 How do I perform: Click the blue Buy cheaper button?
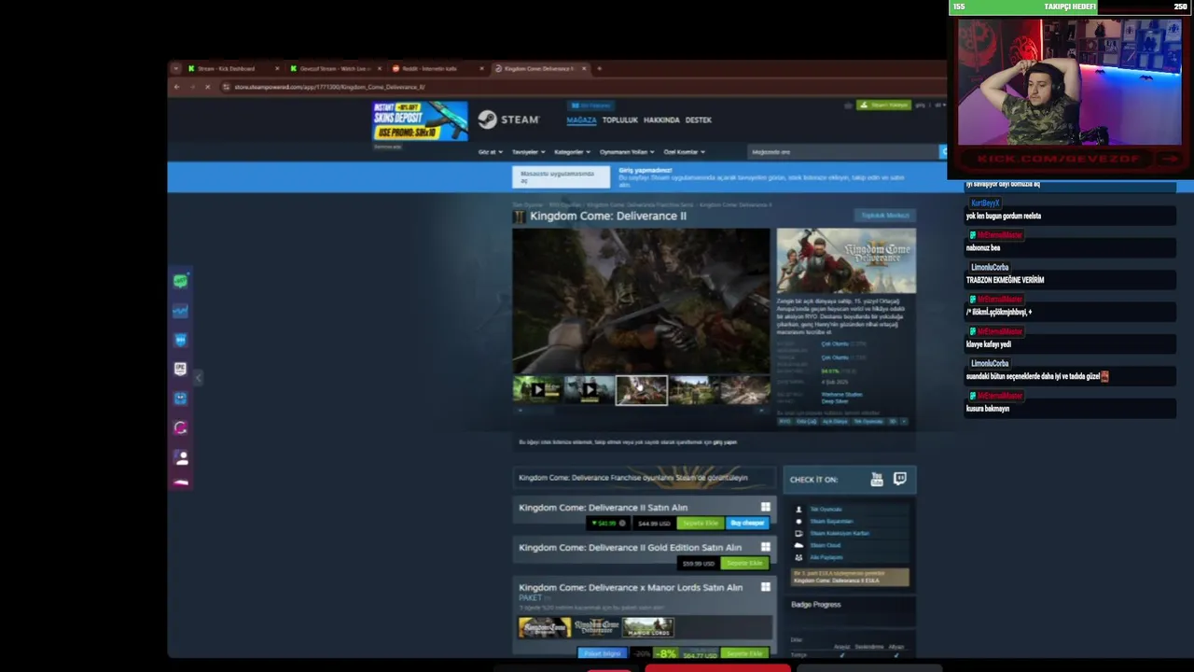tap(747, 523)
